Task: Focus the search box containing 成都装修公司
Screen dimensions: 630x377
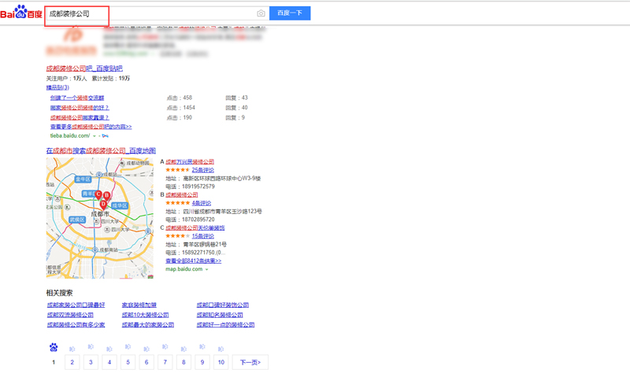Action: coord(150,13)
